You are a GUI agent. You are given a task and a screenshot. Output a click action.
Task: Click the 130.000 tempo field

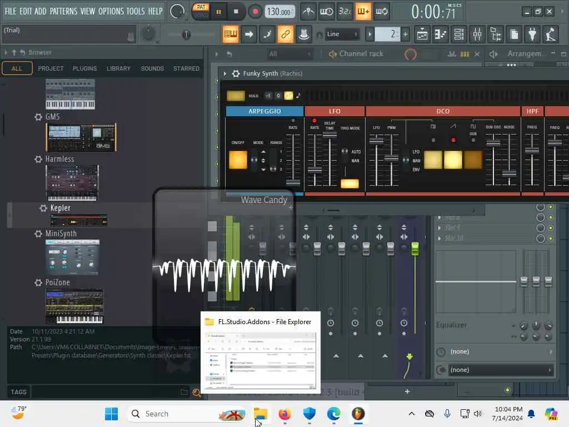279,12
